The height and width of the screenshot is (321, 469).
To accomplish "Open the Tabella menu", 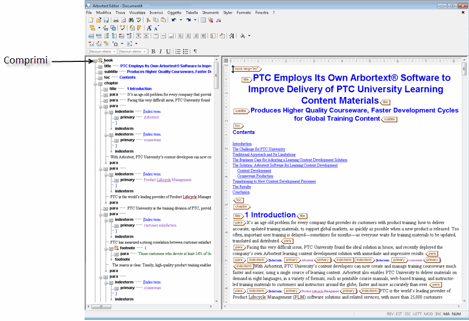I will coord(191,13).
